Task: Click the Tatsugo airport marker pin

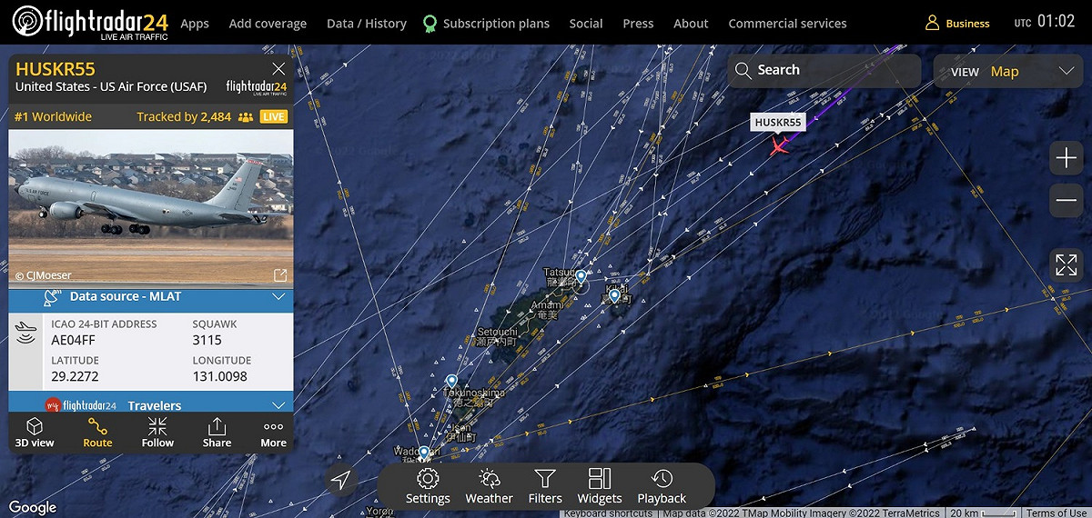Action: click(581, 276)
